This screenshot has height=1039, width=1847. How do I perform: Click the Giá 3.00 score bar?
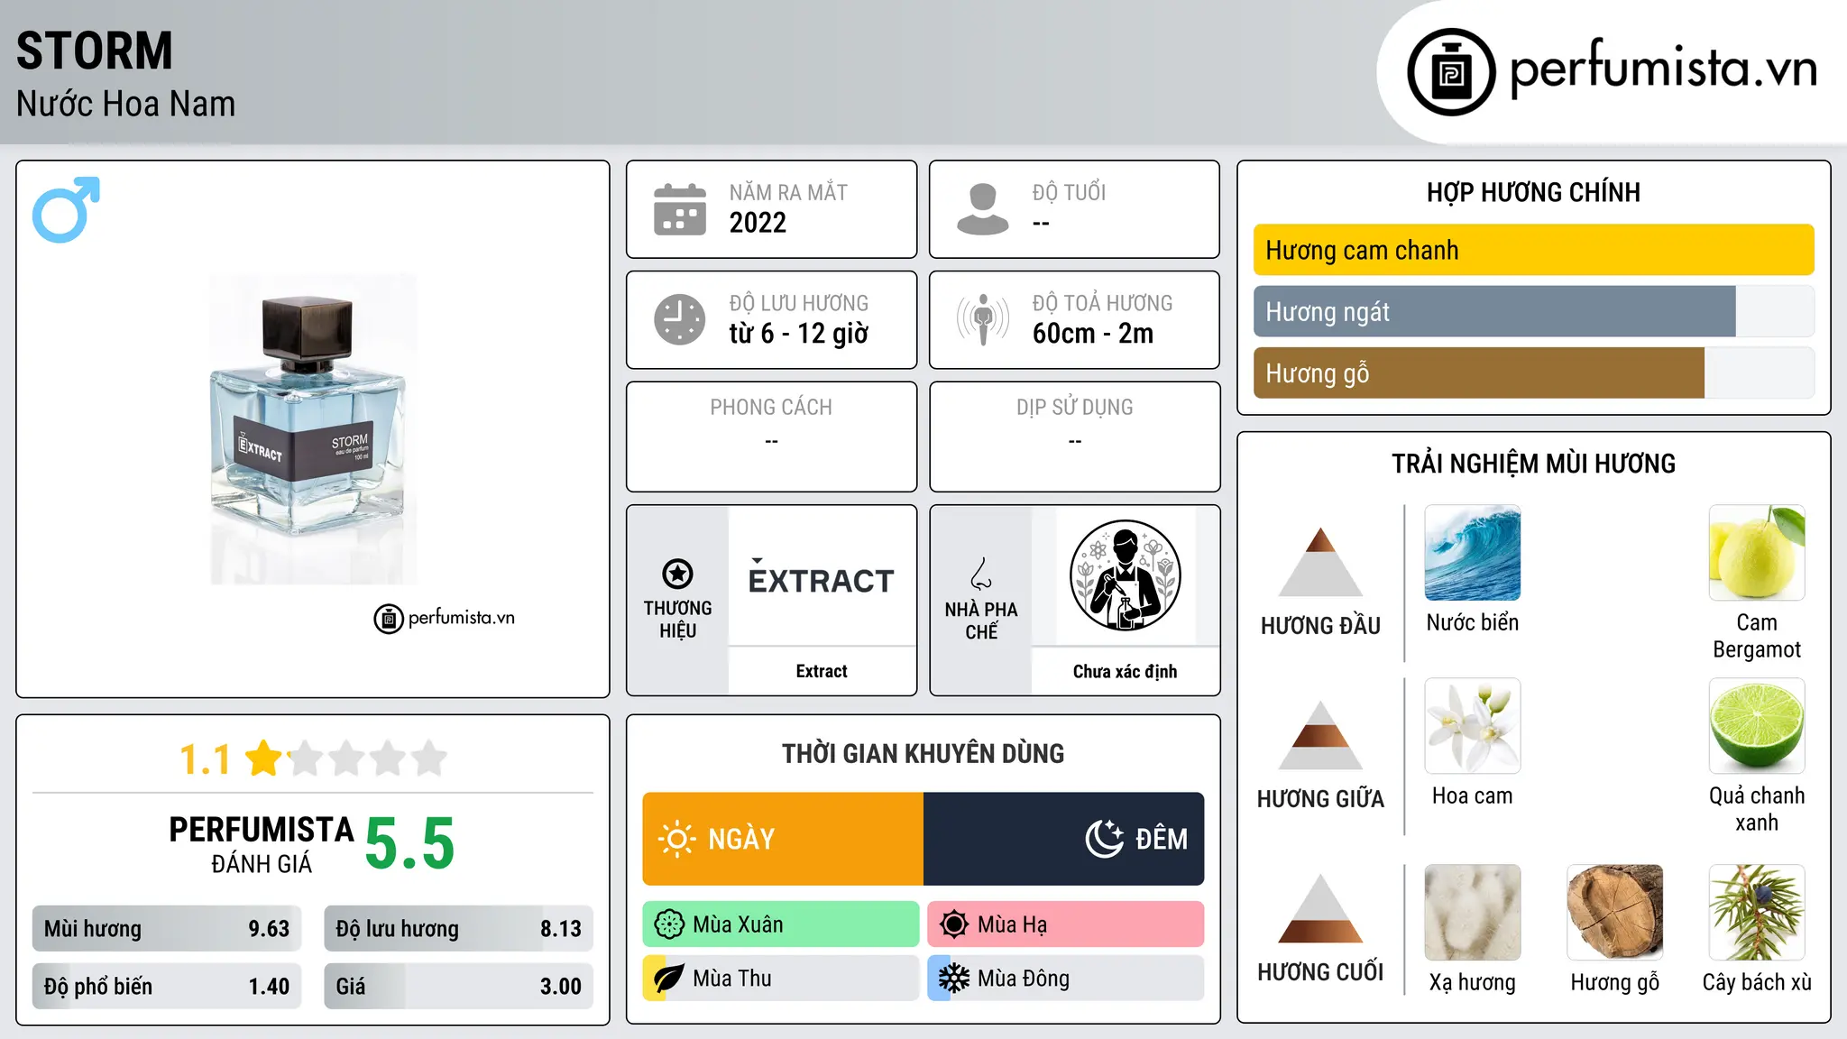458,987
